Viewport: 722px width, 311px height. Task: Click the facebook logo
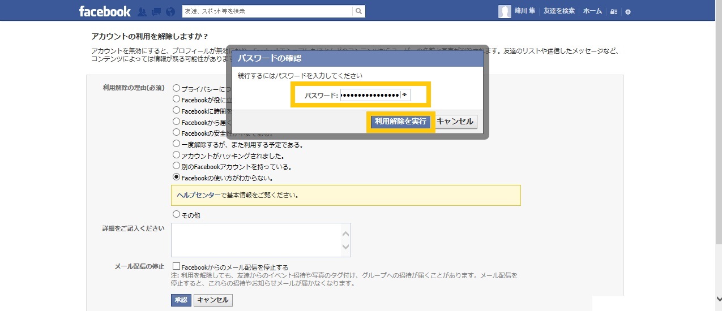coord(105,11)
